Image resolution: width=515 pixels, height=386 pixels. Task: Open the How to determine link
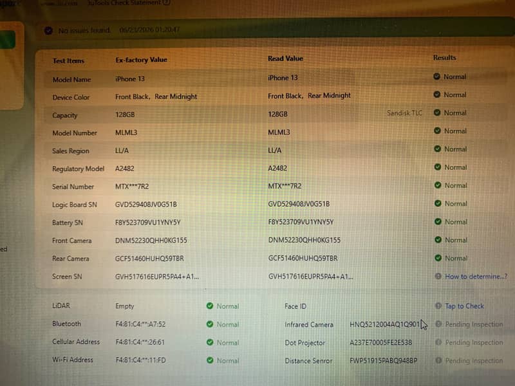(476, 277)
